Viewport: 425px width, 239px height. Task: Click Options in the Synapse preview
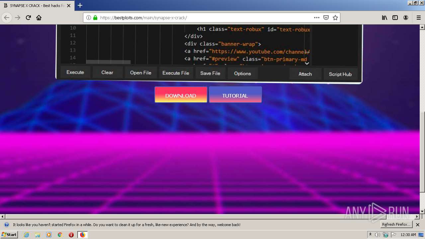(242, 73)
